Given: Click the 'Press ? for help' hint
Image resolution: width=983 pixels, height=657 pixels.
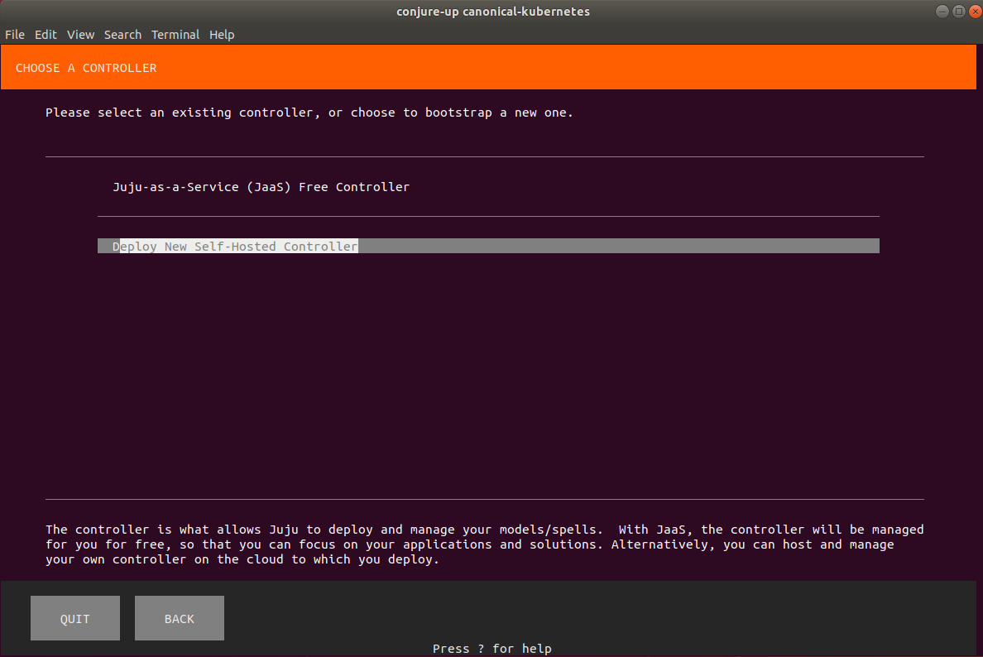Looking at the screenshot, I should click(492, 649).
